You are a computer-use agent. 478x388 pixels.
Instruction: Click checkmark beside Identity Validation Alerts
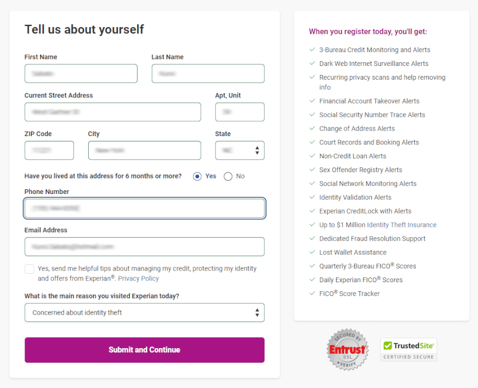[312, 197]
